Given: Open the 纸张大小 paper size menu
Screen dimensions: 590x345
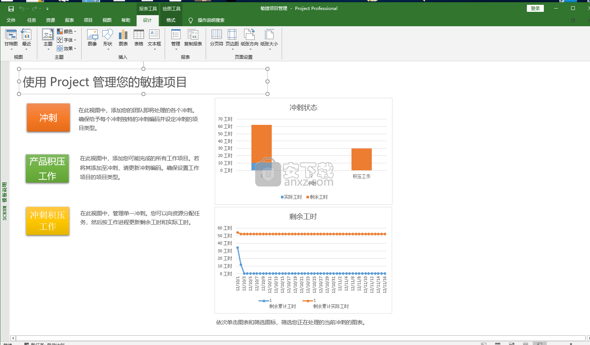Looking at the screenshot, I should [269, 39].
